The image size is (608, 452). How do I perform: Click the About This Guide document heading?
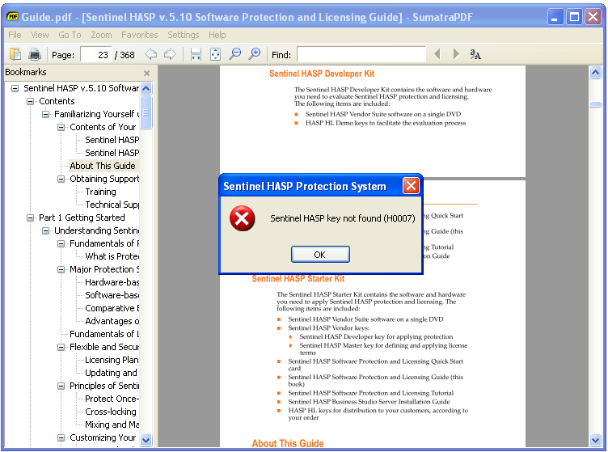tap(288, 443)
